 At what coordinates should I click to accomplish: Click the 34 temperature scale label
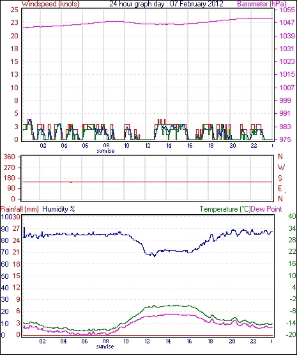[292, 228]
